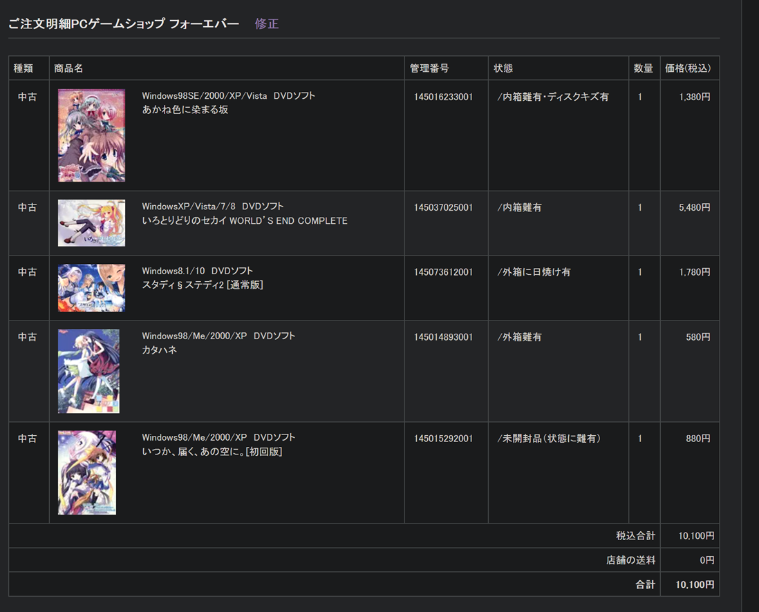Click the 5,480円 price cell
Viewport: 759px width, 612px height.
(694, 208)
